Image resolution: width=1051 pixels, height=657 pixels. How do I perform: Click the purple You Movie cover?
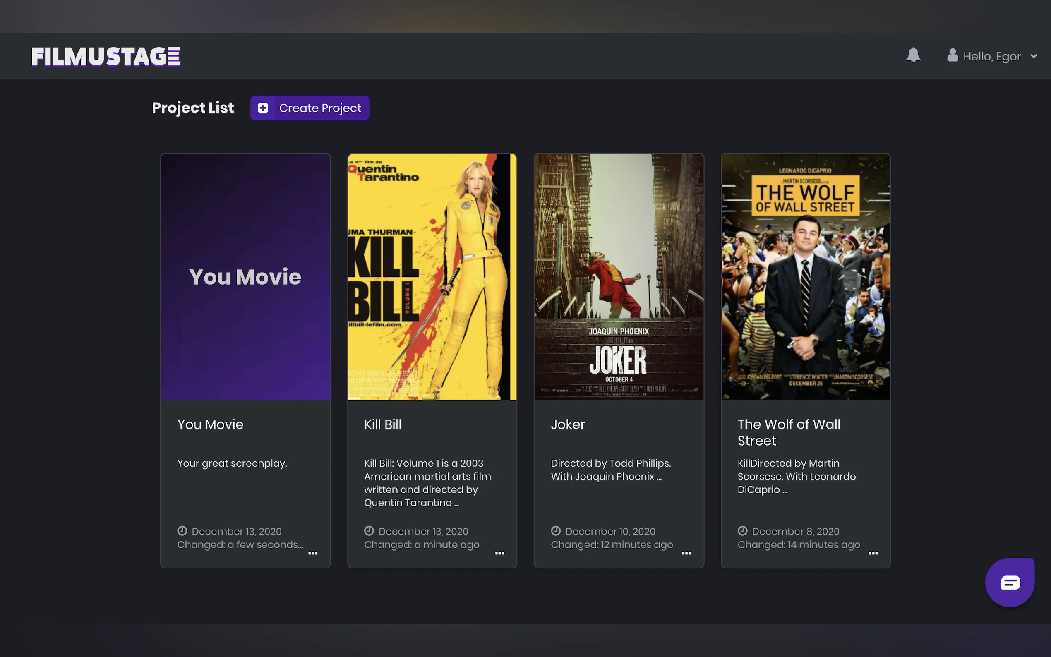(x=245, y=277)
